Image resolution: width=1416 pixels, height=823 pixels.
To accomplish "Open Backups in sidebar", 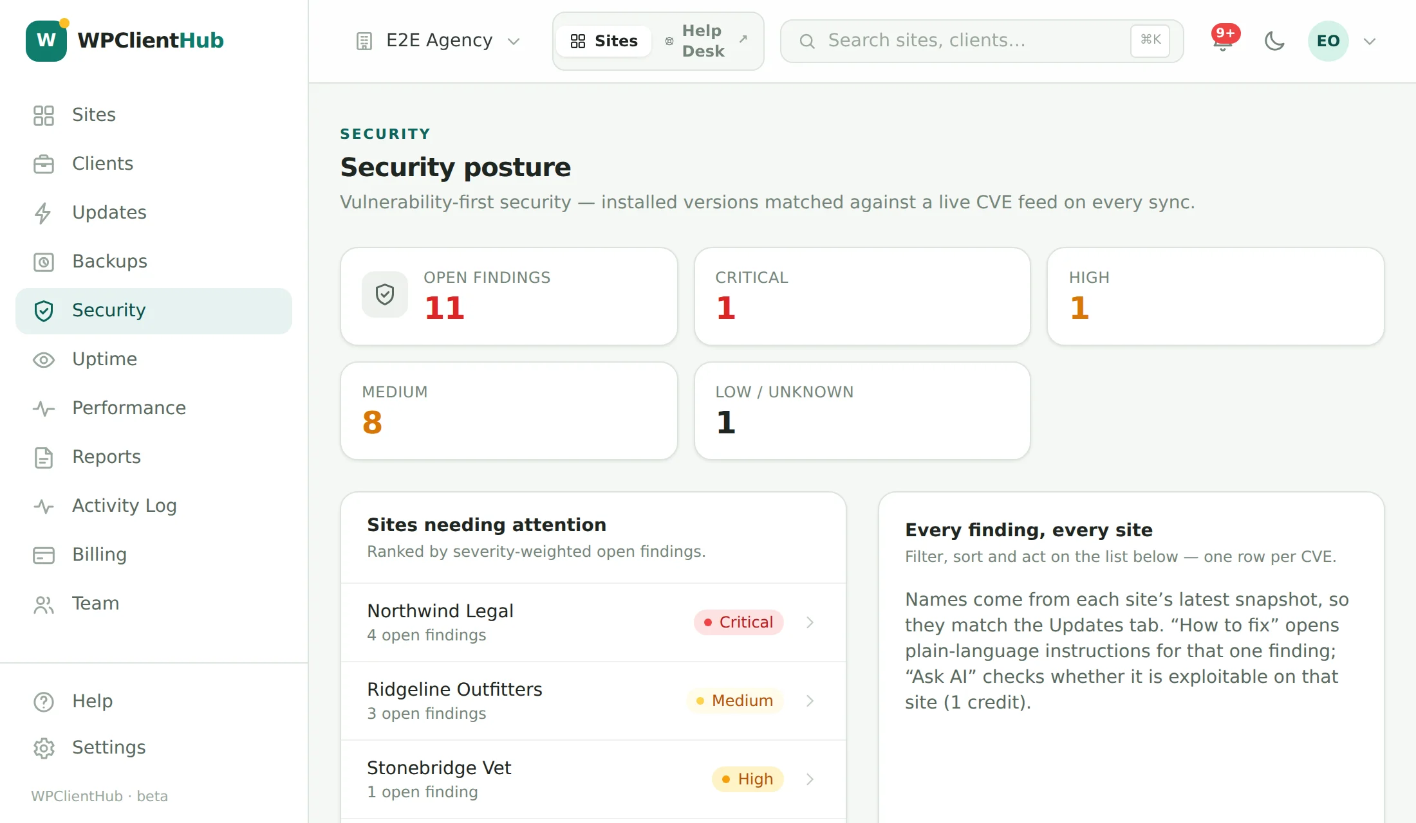I will pyautogui.click(x=154, y=262).
